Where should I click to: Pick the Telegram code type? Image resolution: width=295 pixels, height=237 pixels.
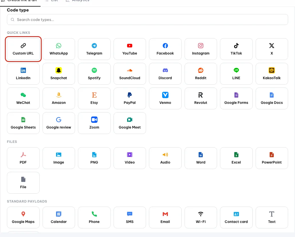[94, 49]
